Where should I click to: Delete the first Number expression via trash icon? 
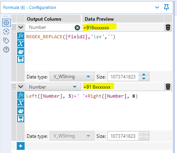tap(168, 27)
